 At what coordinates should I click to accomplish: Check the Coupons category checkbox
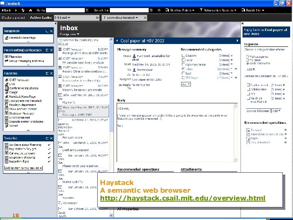(x=183, y=55)
